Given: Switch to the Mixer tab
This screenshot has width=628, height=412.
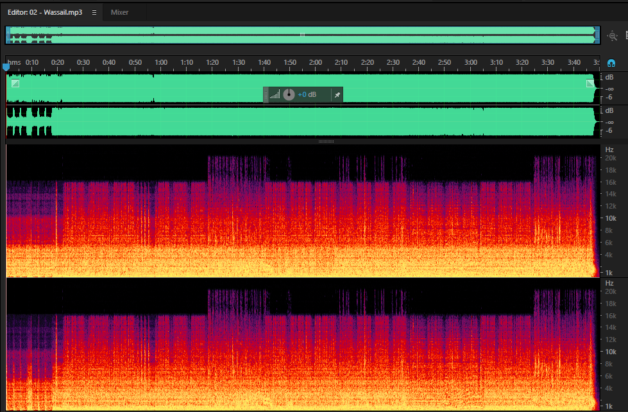Looking at the screenshot, I should [x=119, y=12].
